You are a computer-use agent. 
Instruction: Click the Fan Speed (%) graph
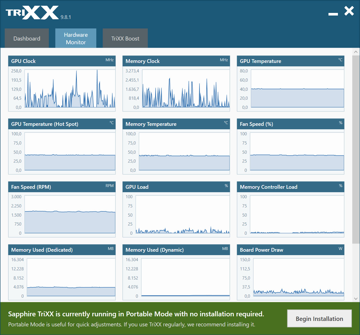[297, 151]
